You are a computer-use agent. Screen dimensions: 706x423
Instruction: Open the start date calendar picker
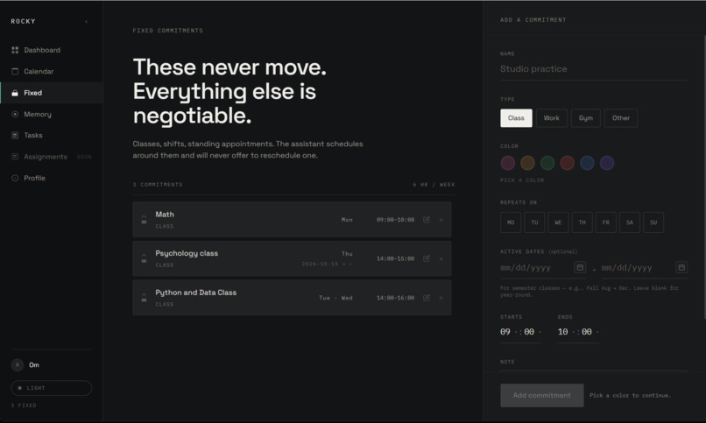point(581,267)
